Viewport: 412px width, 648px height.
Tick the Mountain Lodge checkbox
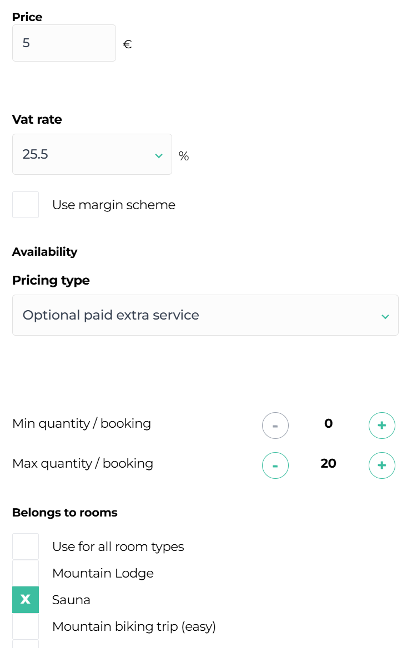[x=26, y=573]
